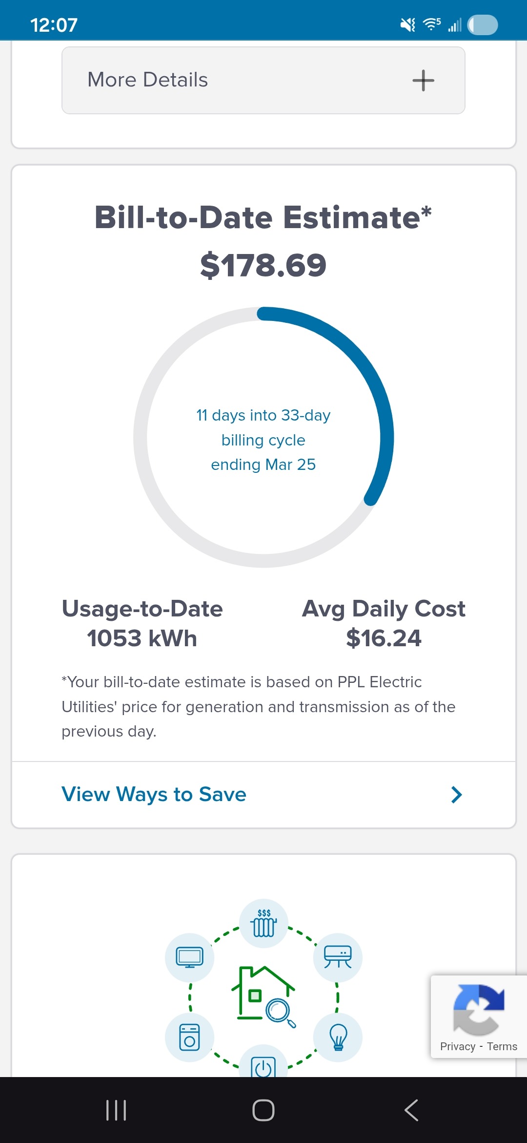Tap the plus icon on More Details
The height and width of the screenshot is (1143, 527).
coord(423,81)
